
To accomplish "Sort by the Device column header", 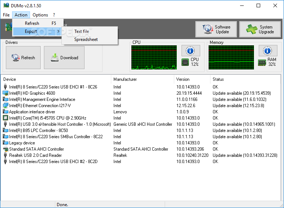I will 56,79.
